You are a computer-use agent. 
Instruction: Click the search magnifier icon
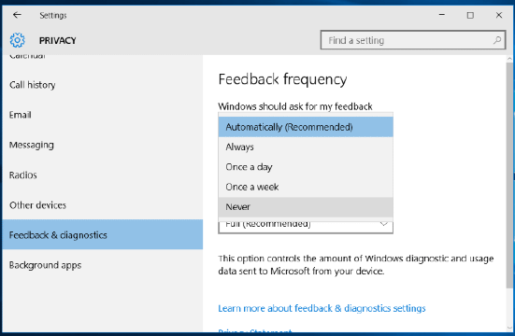pyautogui.click(x=497, y=40)
